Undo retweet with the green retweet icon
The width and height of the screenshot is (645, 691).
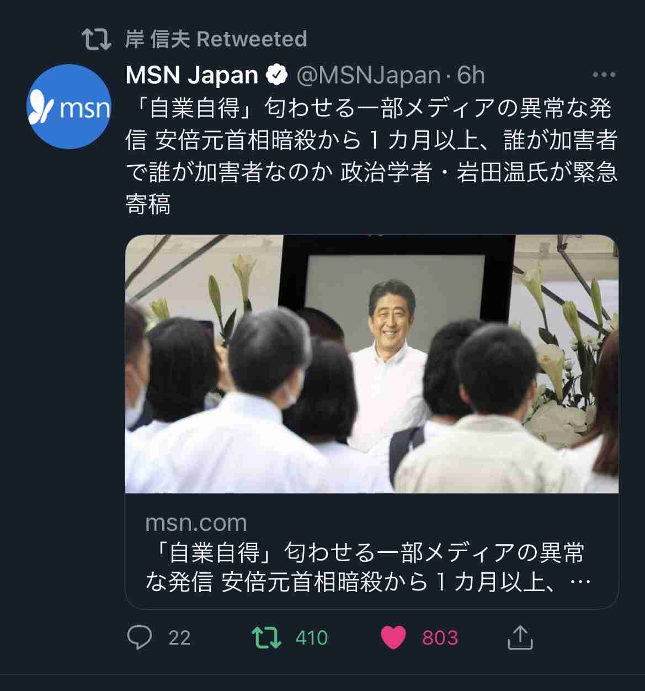click(x=266, y=637)
